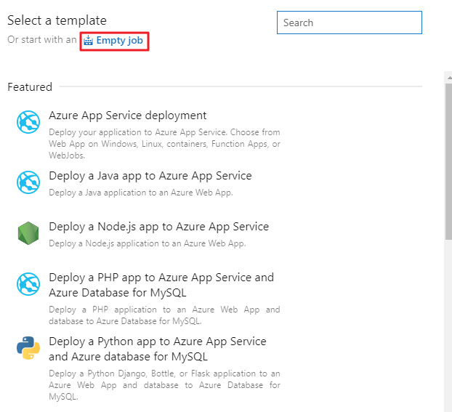Click the Azure App Service deployment icon
Viewport: 452px width, 412px height.
pyautogui.click(x=28, y=122)
